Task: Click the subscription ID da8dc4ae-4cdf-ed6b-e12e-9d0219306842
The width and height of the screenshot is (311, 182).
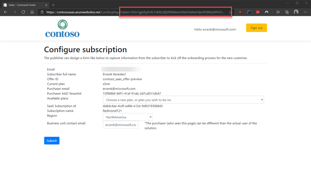Action: tap(133, 106)
